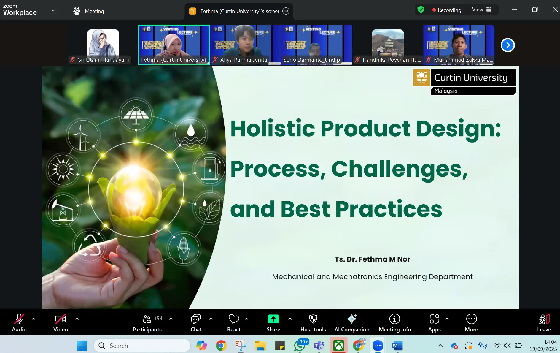Switch to the Meeting tab
The image size is (560, 353).
tap(89, 11)
